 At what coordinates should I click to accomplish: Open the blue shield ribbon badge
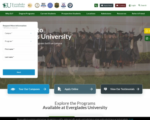pyautogui.click(x=63, y=5)
